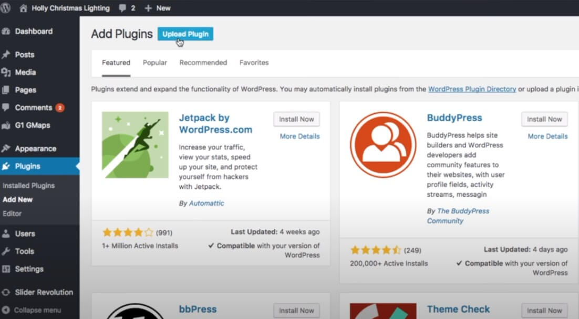
Task: Open the Theme Check plugin thumbnail
Action: coord(383,311)
